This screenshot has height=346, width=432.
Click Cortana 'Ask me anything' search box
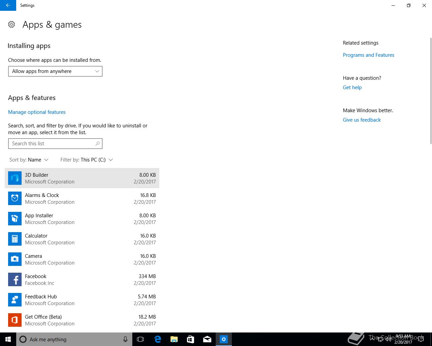(74, 339)
